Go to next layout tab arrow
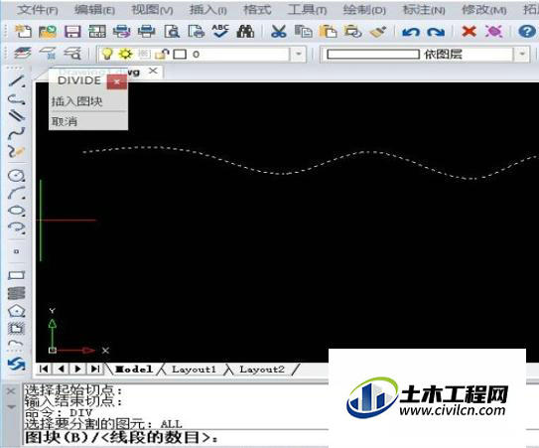Screen dimensions: 539x448 click(x=78, y=369)
